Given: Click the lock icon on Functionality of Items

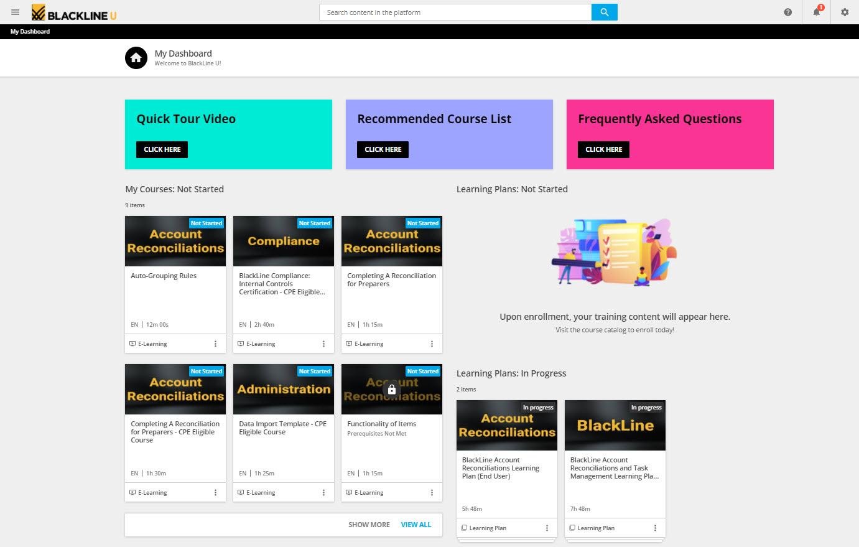Looking at the screenshot, I should [392, 390].
